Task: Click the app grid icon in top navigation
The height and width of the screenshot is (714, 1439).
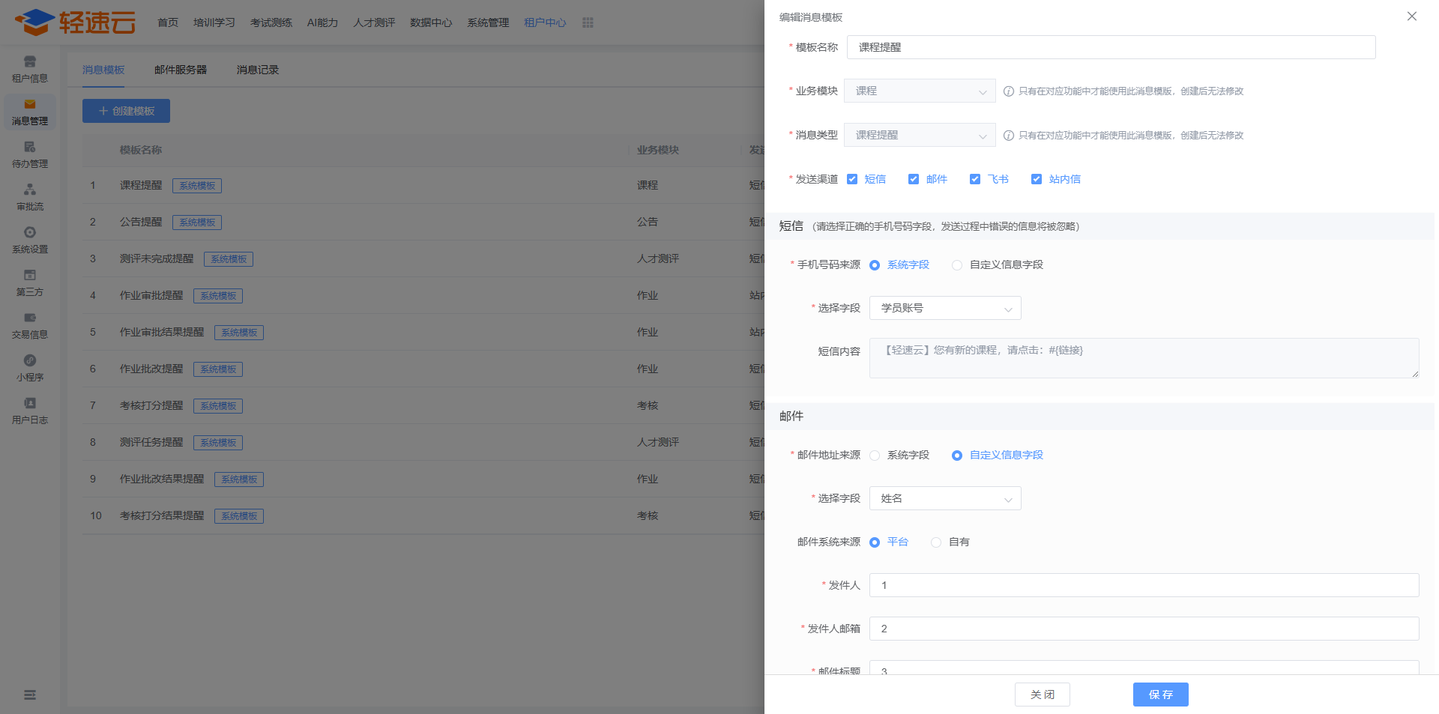Action: 588,22
